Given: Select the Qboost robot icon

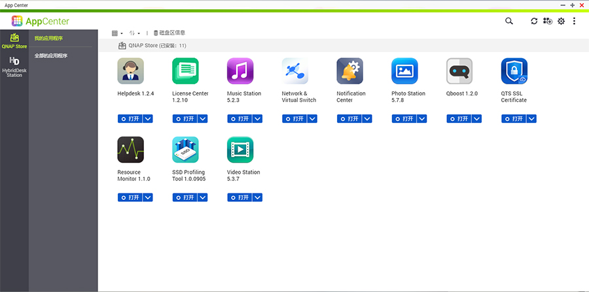Looking at the screenshot, I should 459,71.
